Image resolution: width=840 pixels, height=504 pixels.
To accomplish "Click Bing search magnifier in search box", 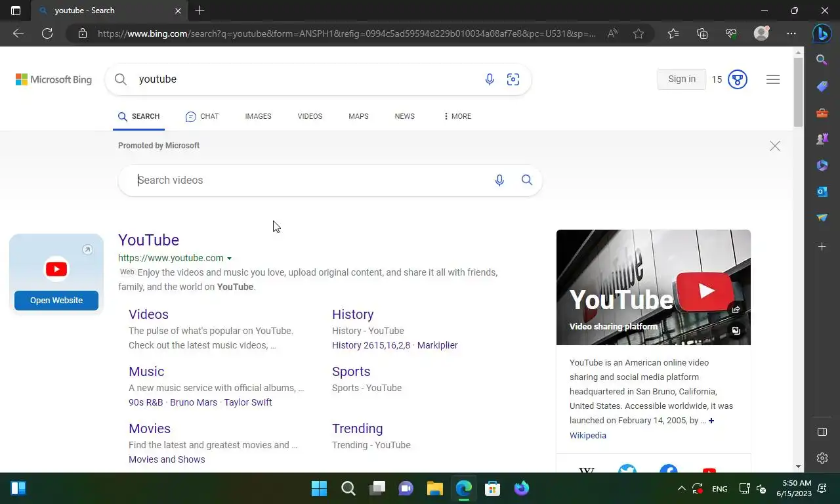I will (x=121, y=79).
